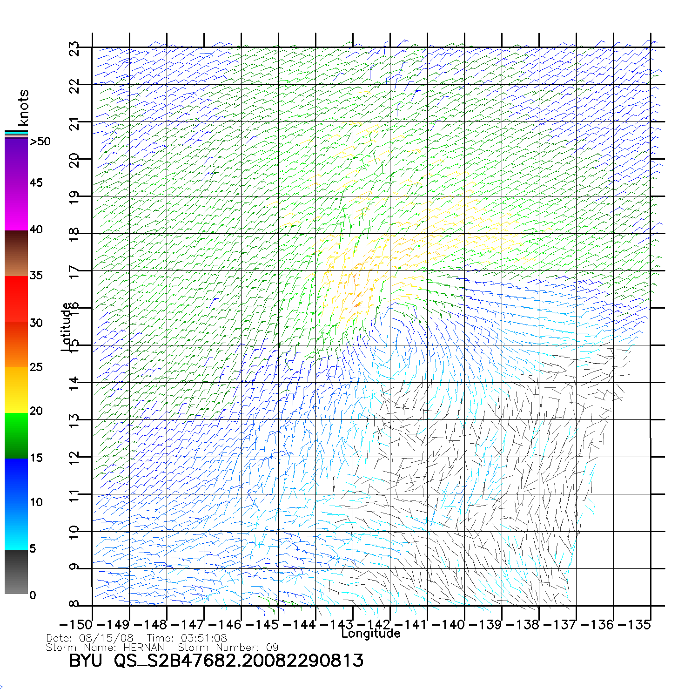
Task: Select the purple 45–50 knots legend band
Action: (16, 161)
